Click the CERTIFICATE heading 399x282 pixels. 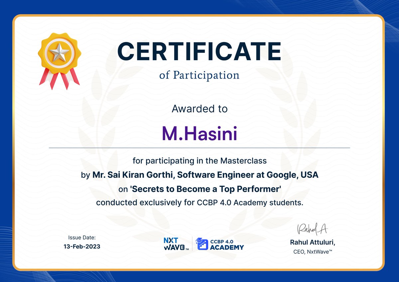click(x=199, y=52)
